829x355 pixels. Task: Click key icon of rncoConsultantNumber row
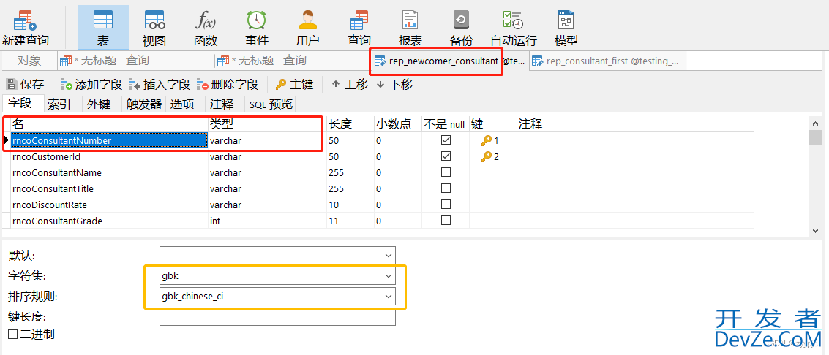tap(487, 141)
